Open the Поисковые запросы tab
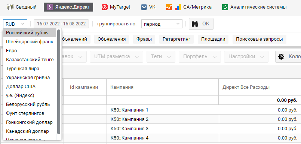This screenshot has width=301, height=144. 259,39
